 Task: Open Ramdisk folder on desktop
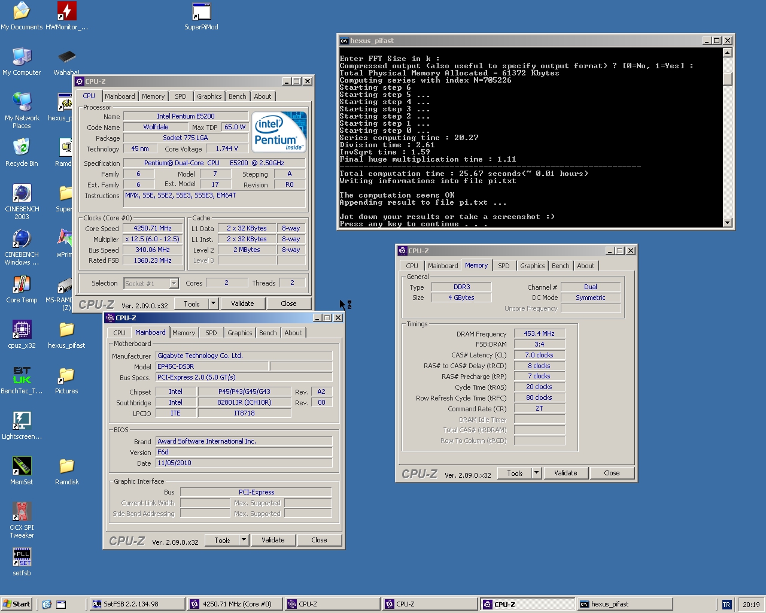click(66, 471)
